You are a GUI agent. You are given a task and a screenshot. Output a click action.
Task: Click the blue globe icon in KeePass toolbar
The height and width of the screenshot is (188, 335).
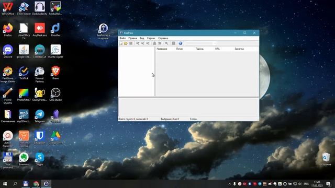tap(181, 43)
